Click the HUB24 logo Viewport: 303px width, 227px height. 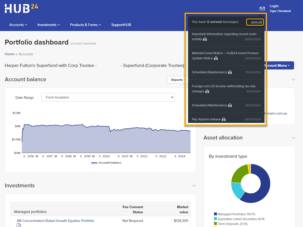pyautogui.click(x=21, y=8)
